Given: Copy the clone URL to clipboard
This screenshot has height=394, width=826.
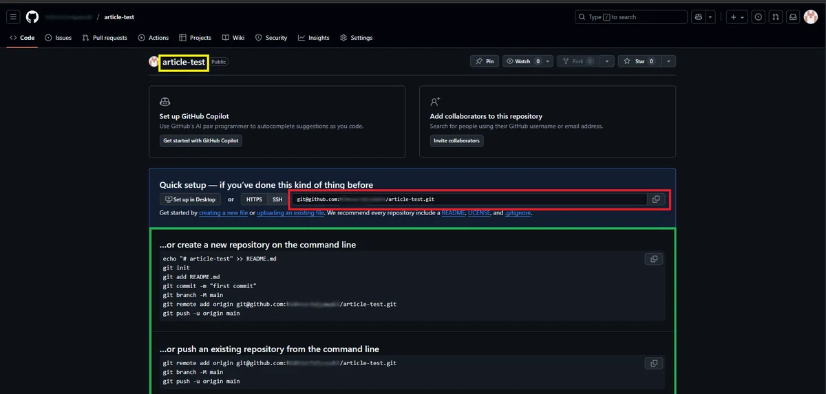Looking at the screenshot, I should coord(656,199).
